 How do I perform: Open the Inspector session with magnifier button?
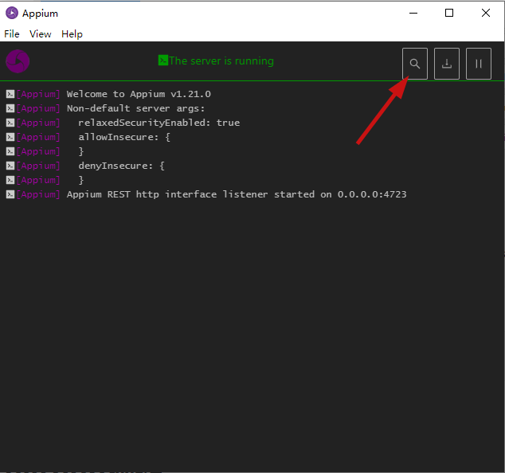click(x=415, y=64)
